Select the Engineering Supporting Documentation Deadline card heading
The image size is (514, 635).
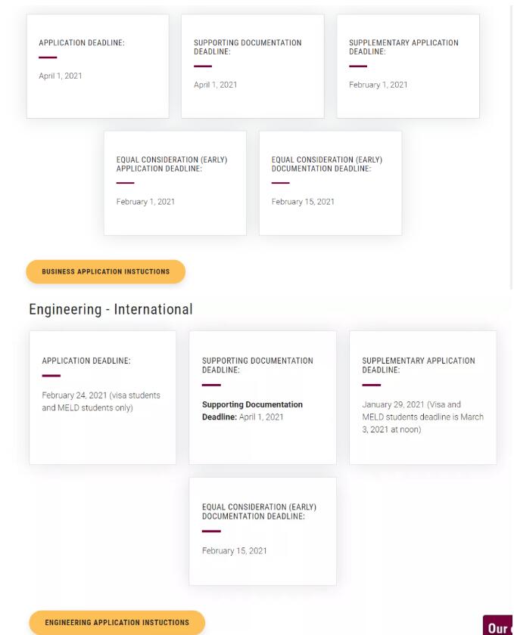pos(257,365)
